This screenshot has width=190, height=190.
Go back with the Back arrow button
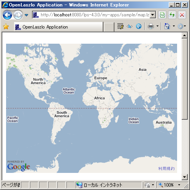[x=7, y=15]
